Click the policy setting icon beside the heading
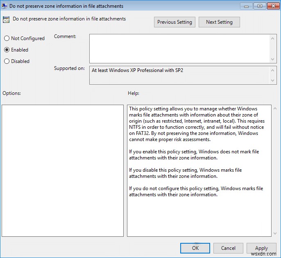Screen dimensions: 281x258 [x=6, y=19]
